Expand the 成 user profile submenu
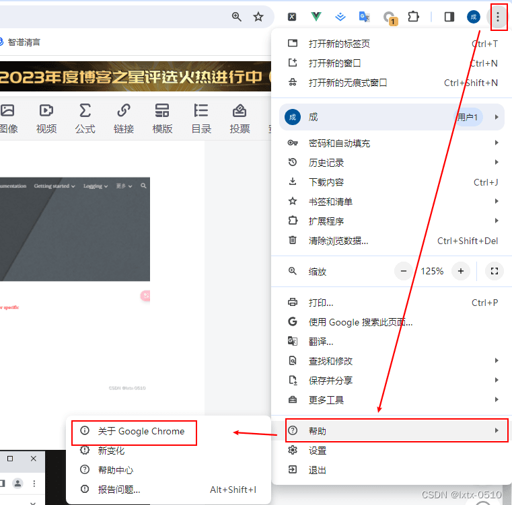This screenshot has width=512, height=505. [x=392, y=117]
